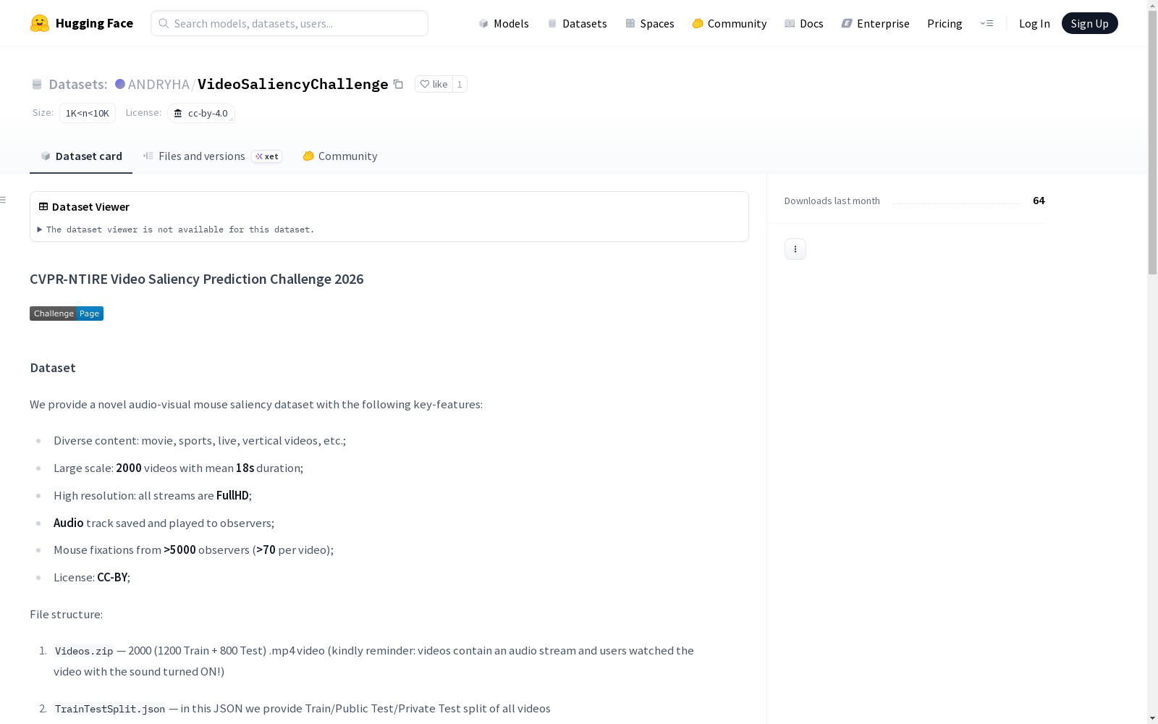Click the Dataset section heading

point(53,368)
